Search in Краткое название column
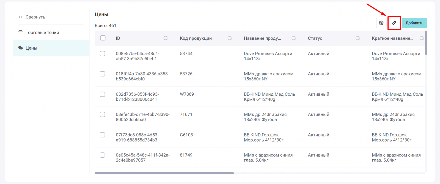Screen dimensions: 440x184 coord(422,38)
